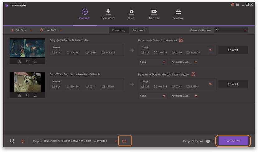Switch to the Converting list tab
This screenshot has width=258, height=152.
click(x=119, y=30)
